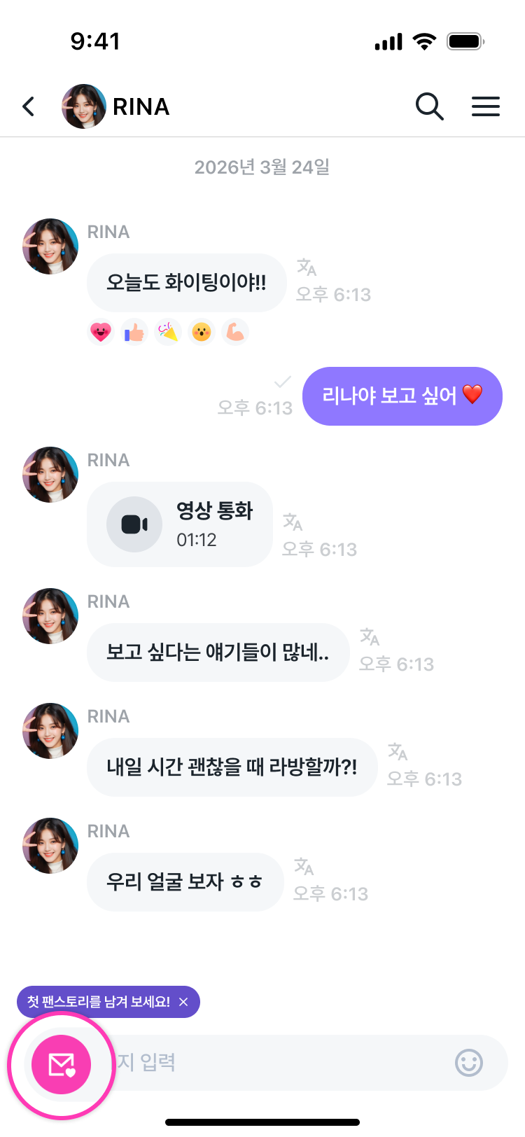Focus the message input field
The image size is (525, 1137).
(280, 1063)
